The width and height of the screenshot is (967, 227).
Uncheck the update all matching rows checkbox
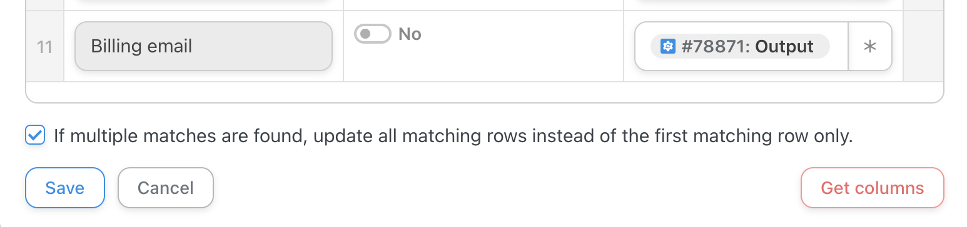35,135
